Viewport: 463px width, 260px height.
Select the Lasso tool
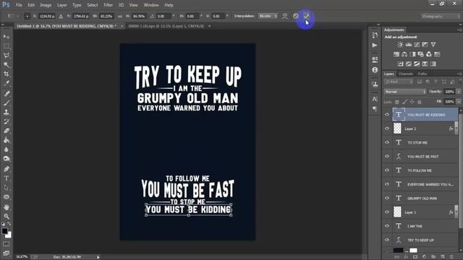(7, 56)
